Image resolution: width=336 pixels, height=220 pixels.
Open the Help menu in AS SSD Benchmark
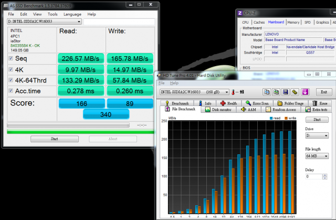click(91, 14)
